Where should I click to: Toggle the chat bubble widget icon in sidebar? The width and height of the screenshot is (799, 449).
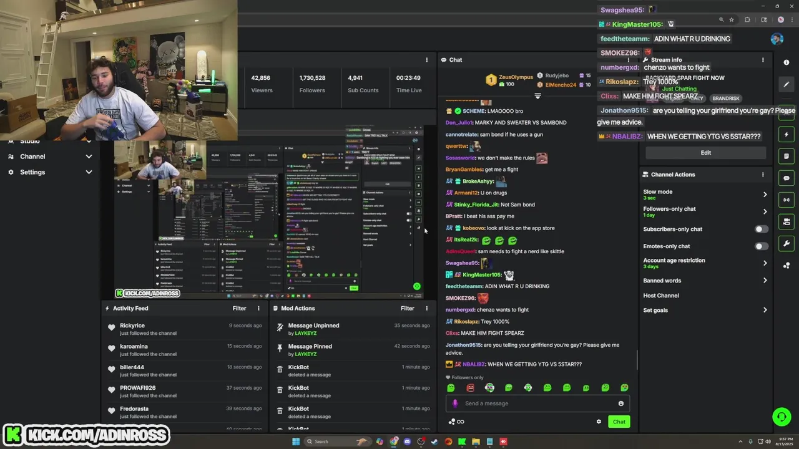coord(787,178)
